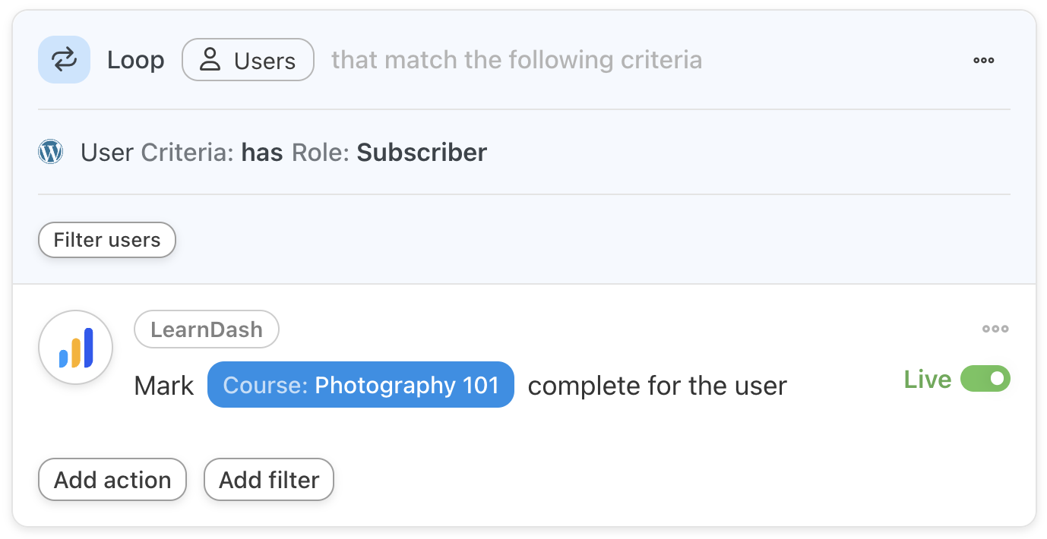Click the LearnDash integration label pill
The image size is (1047, 539).
tap(207, 329)
